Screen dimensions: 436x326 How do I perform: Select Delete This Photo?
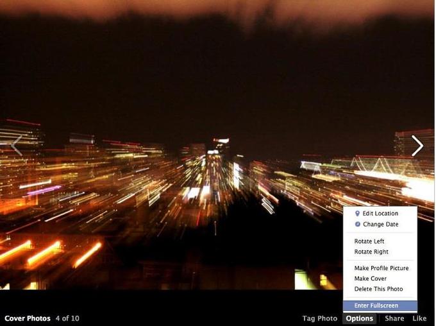pos(380,289)
